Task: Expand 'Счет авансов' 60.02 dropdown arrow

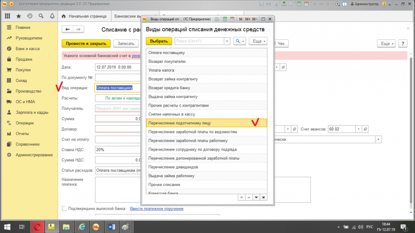Action: [x=358, y=129]
